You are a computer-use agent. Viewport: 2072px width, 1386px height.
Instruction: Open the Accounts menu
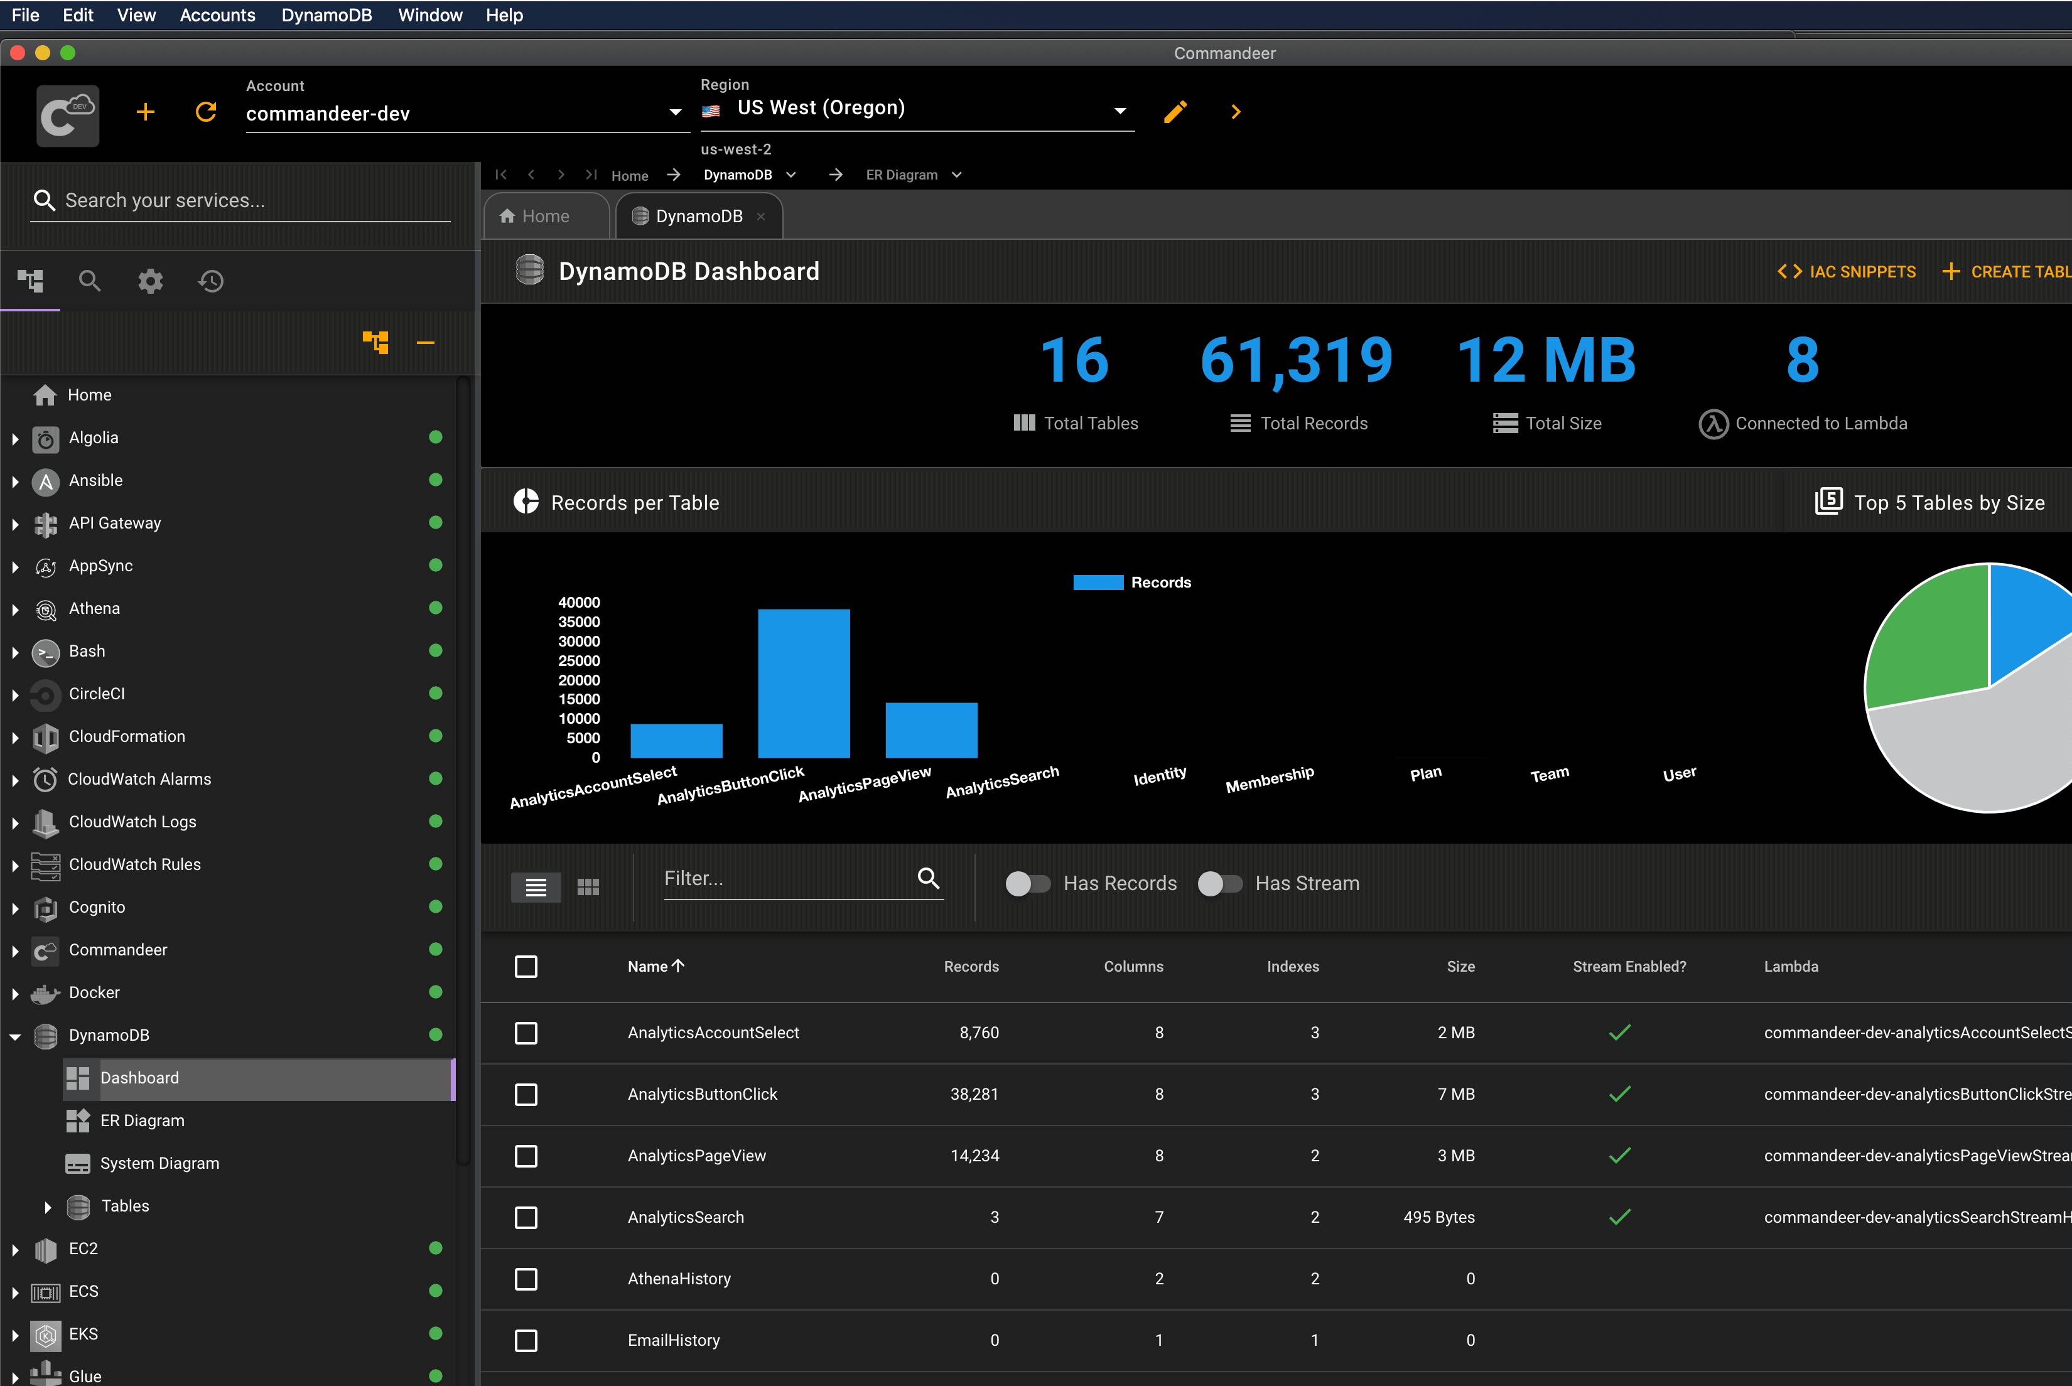coord(217,15)
